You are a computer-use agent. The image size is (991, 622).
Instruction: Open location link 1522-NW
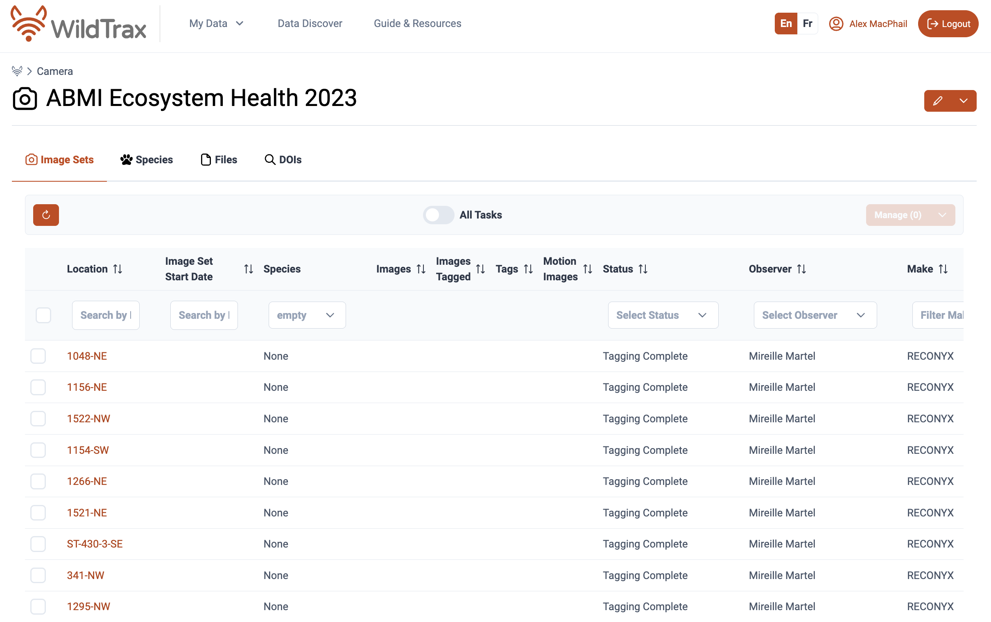(88, 418)
